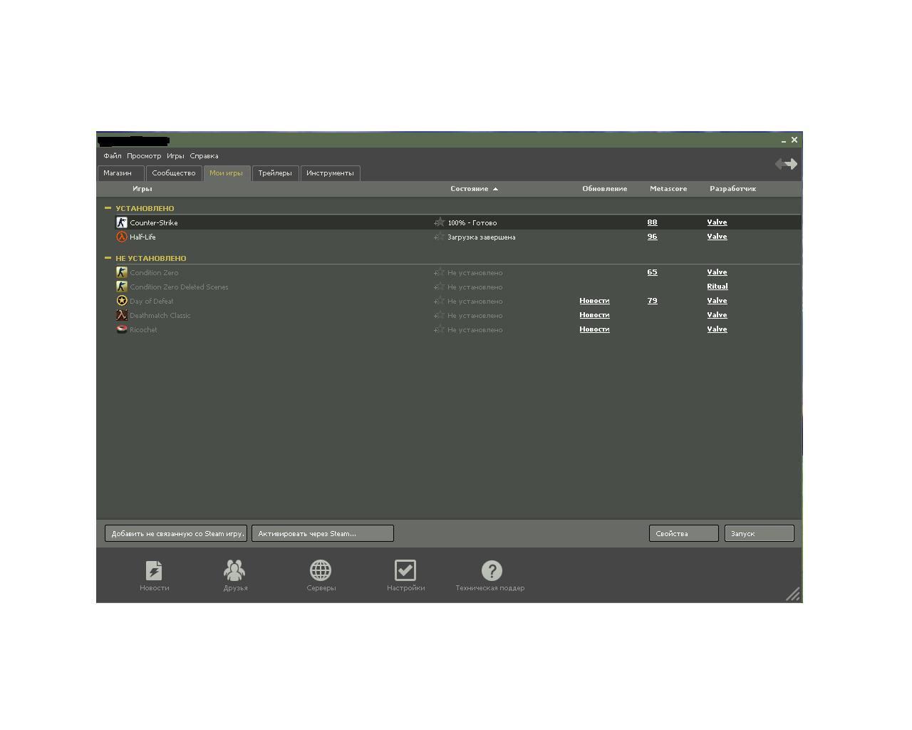912x730 pixels.
Task: Click the Deathmatch Classic icon
Action: pos(122,315)
